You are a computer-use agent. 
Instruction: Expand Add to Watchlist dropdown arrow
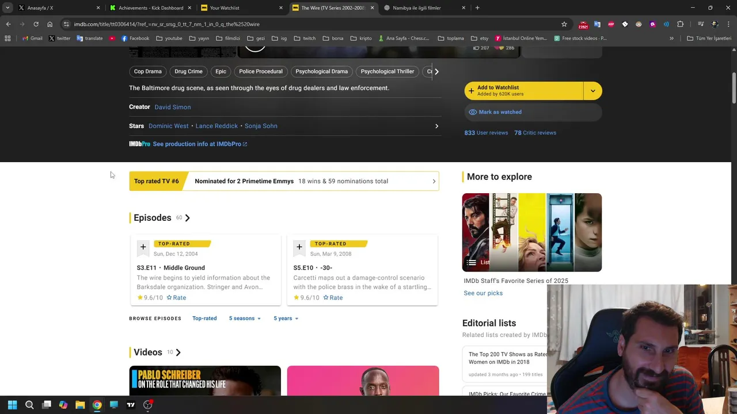click(x=592, y=91)
